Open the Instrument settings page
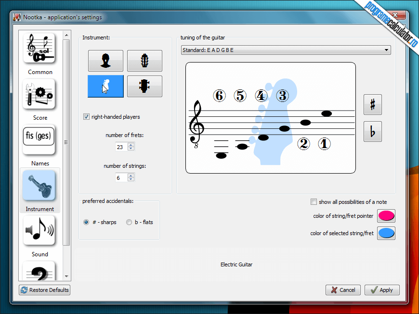The image size is (419, 314). point(40,190)
